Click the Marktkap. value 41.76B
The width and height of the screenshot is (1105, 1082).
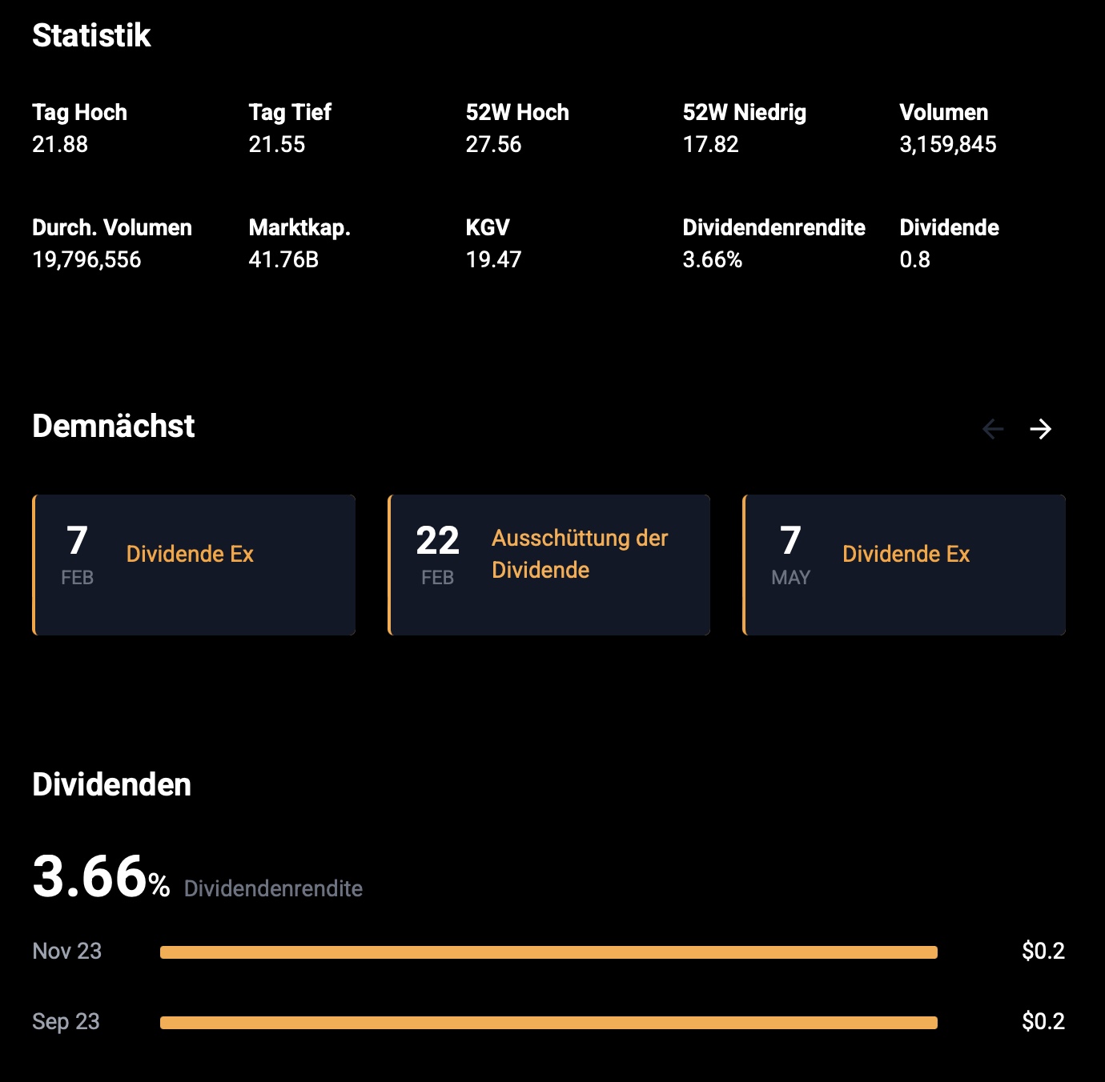point(283,260)
